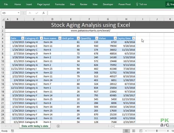Switch to Page Layout view icon
This screenshot has width=174, height=133.
click(134, 131)
